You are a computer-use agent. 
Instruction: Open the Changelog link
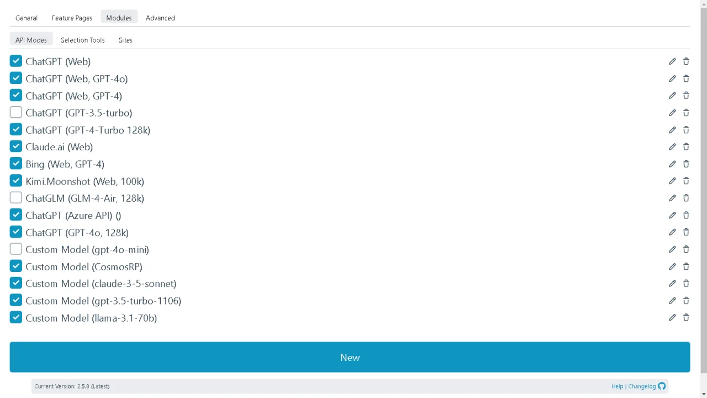pos(642,386)
